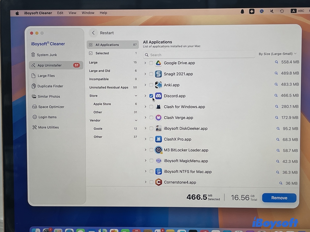Open the Similar Photos tool
The height and width of the screenshot is (232, 310).
tap(46, 96)
